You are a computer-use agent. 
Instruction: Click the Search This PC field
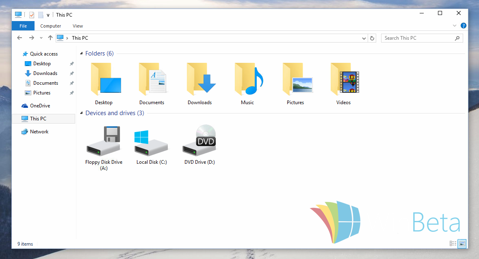coord(418,38)
